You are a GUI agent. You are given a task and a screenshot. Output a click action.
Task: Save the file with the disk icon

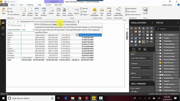(5, 2)
